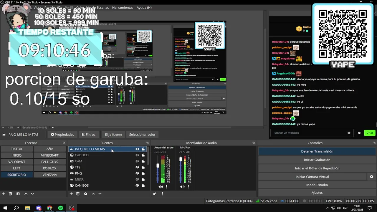Open the Vista menu
This screenshot has height=212, width=377.
37,8
